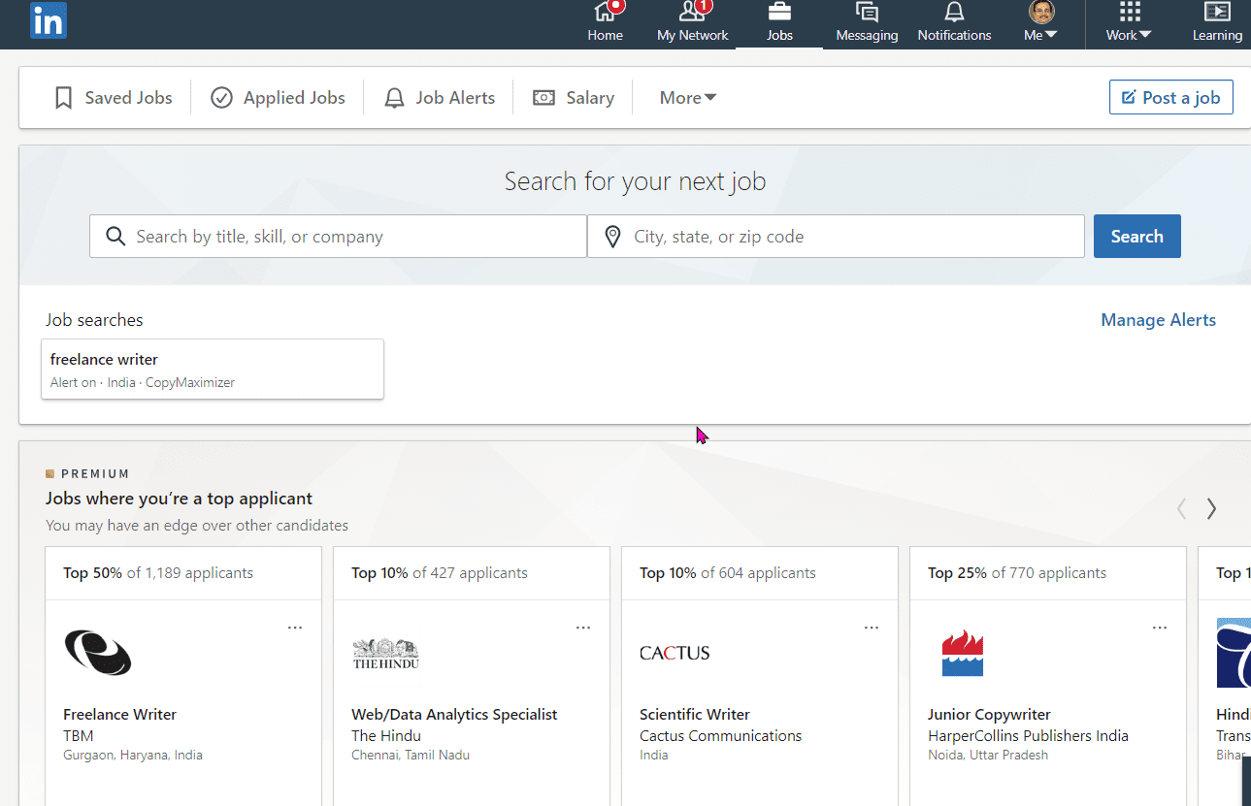Show next top applicant jobs arrow

point(1211,508)
